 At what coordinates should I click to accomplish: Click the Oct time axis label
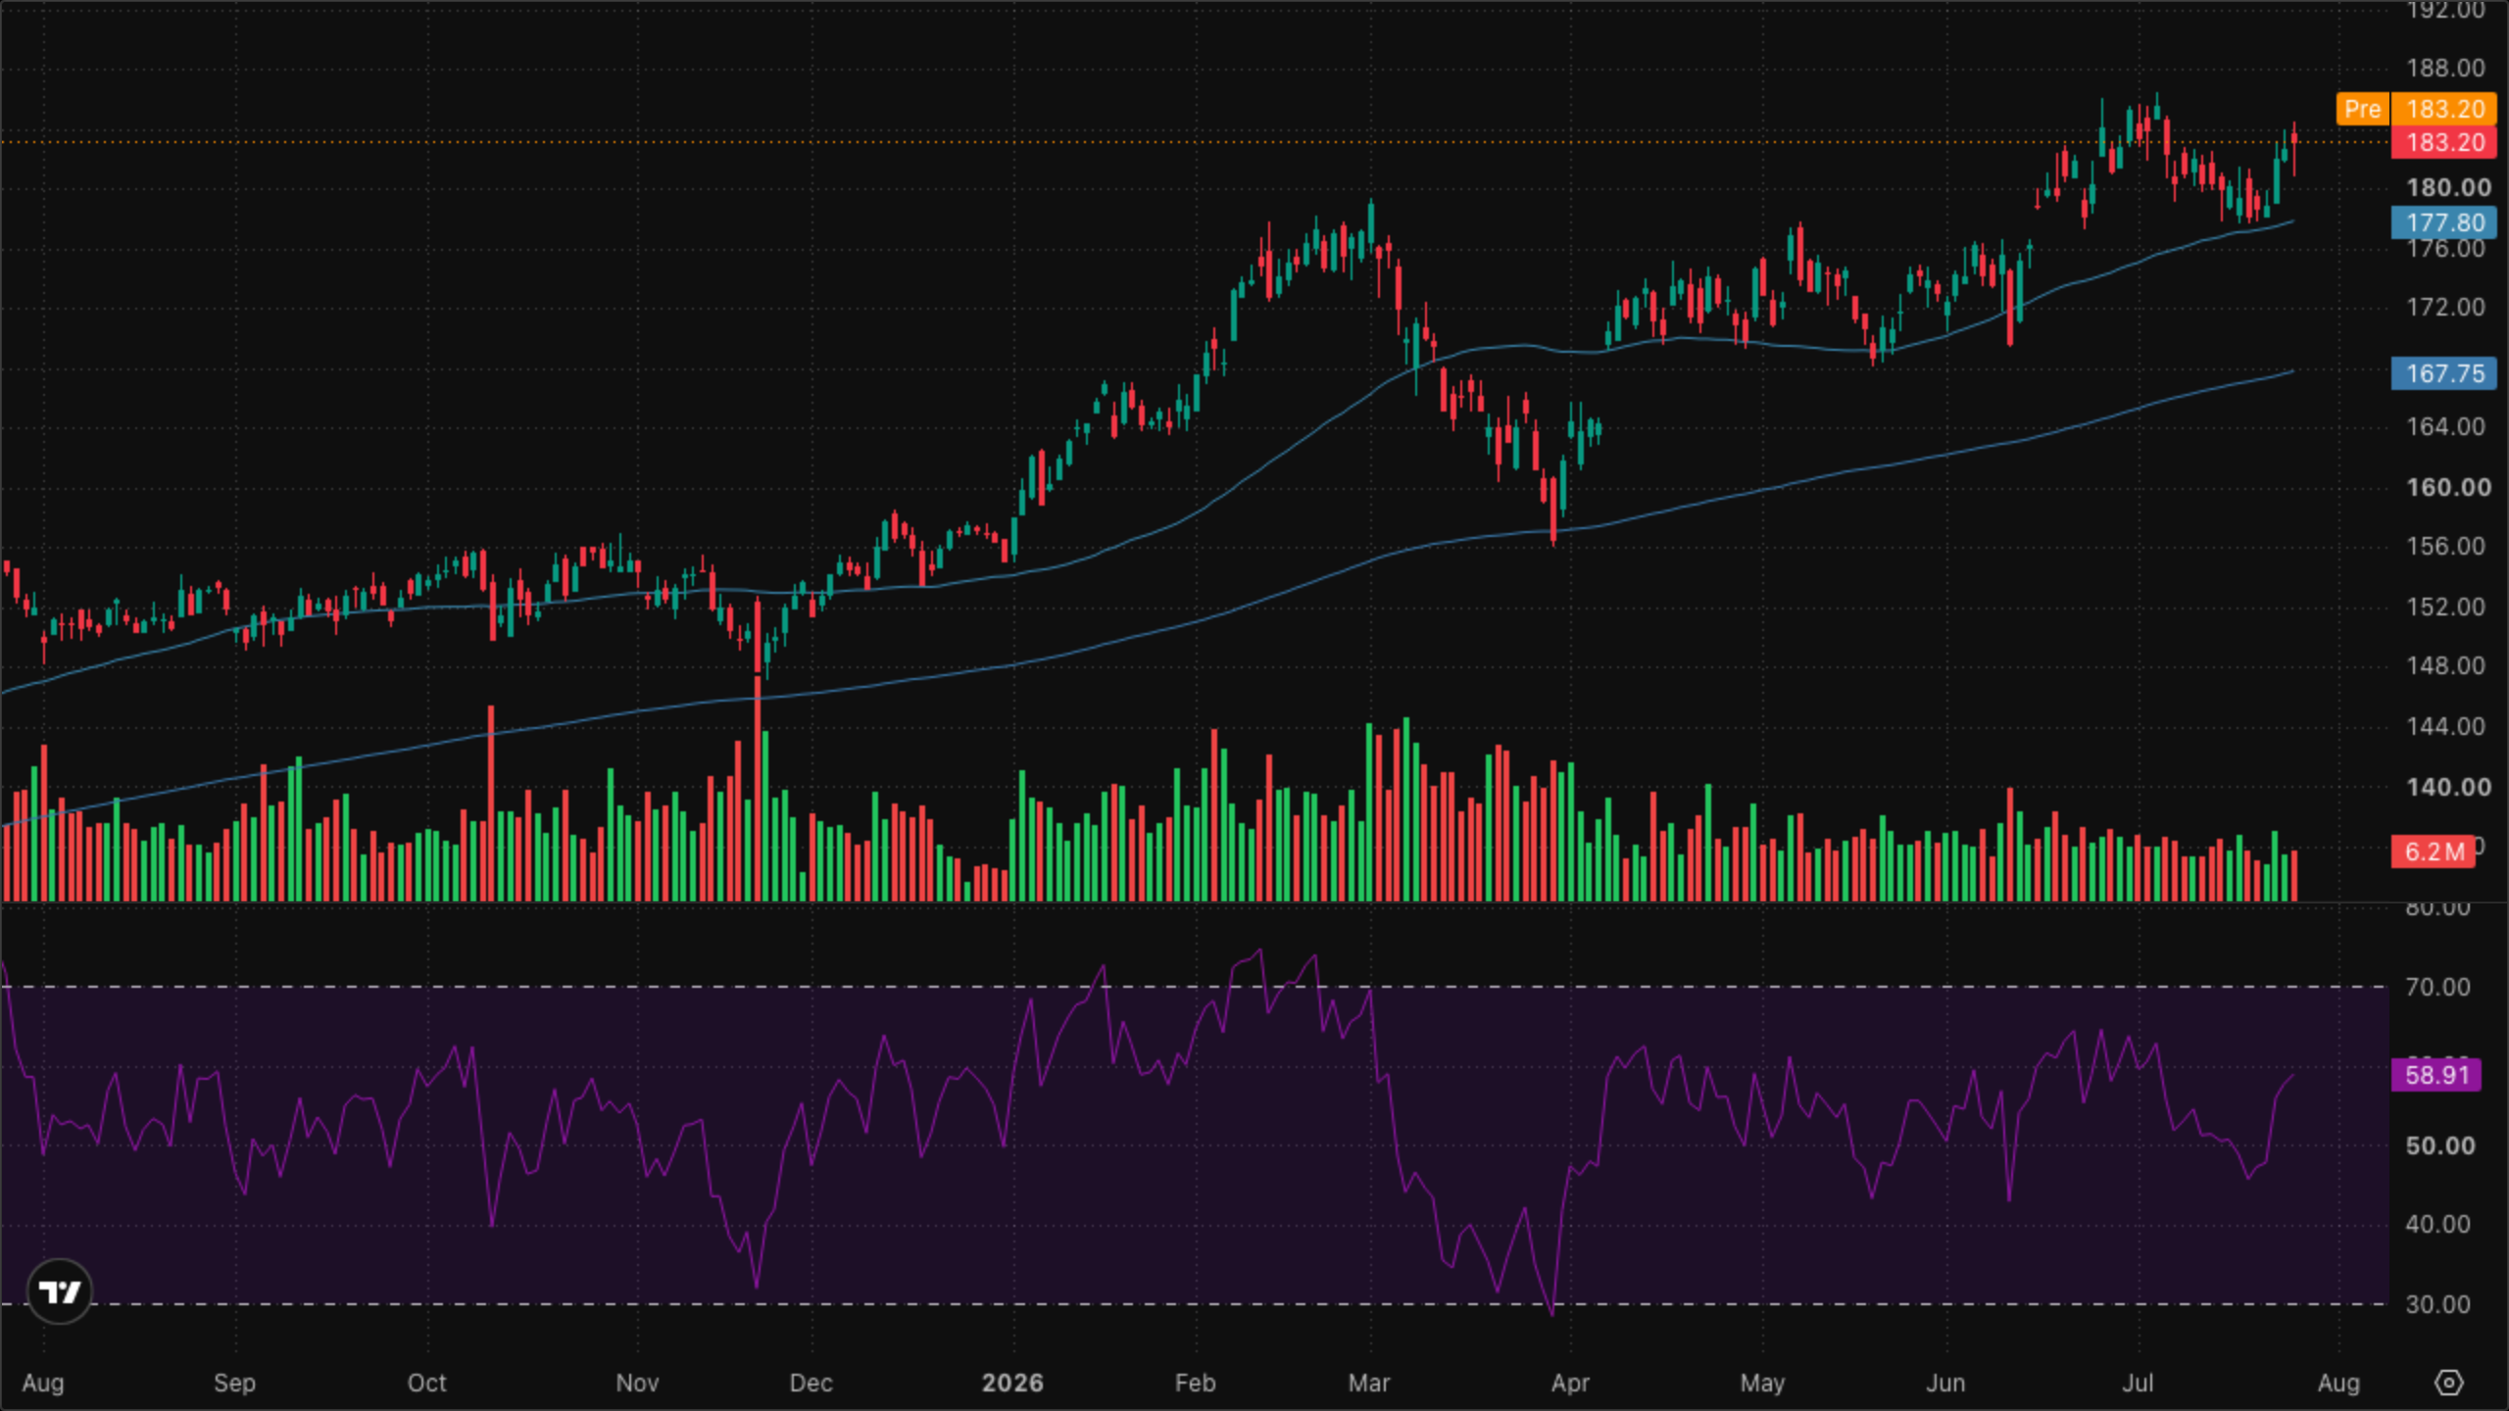426,1383
